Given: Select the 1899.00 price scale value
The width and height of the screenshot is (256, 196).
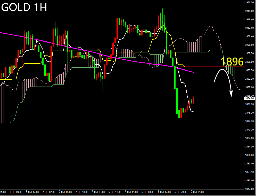Looking at the screenshot, I should click(x=250, y=62).
